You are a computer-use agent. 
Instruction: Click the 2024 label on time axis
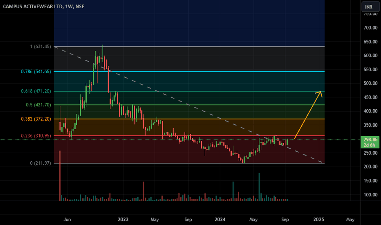[x=220, y=219]
